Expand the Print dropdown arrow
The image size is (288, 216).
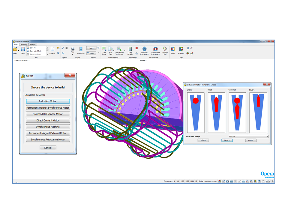coord(73,54)
